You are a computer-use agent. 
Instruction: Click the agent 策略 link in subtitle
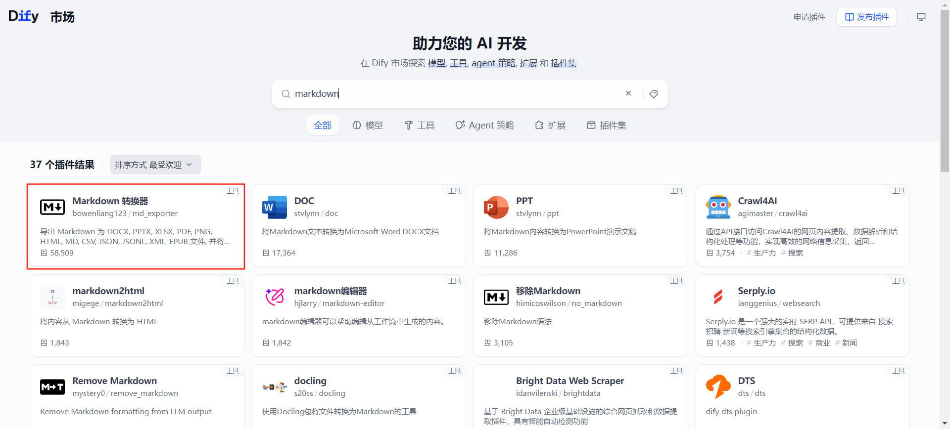493,63
